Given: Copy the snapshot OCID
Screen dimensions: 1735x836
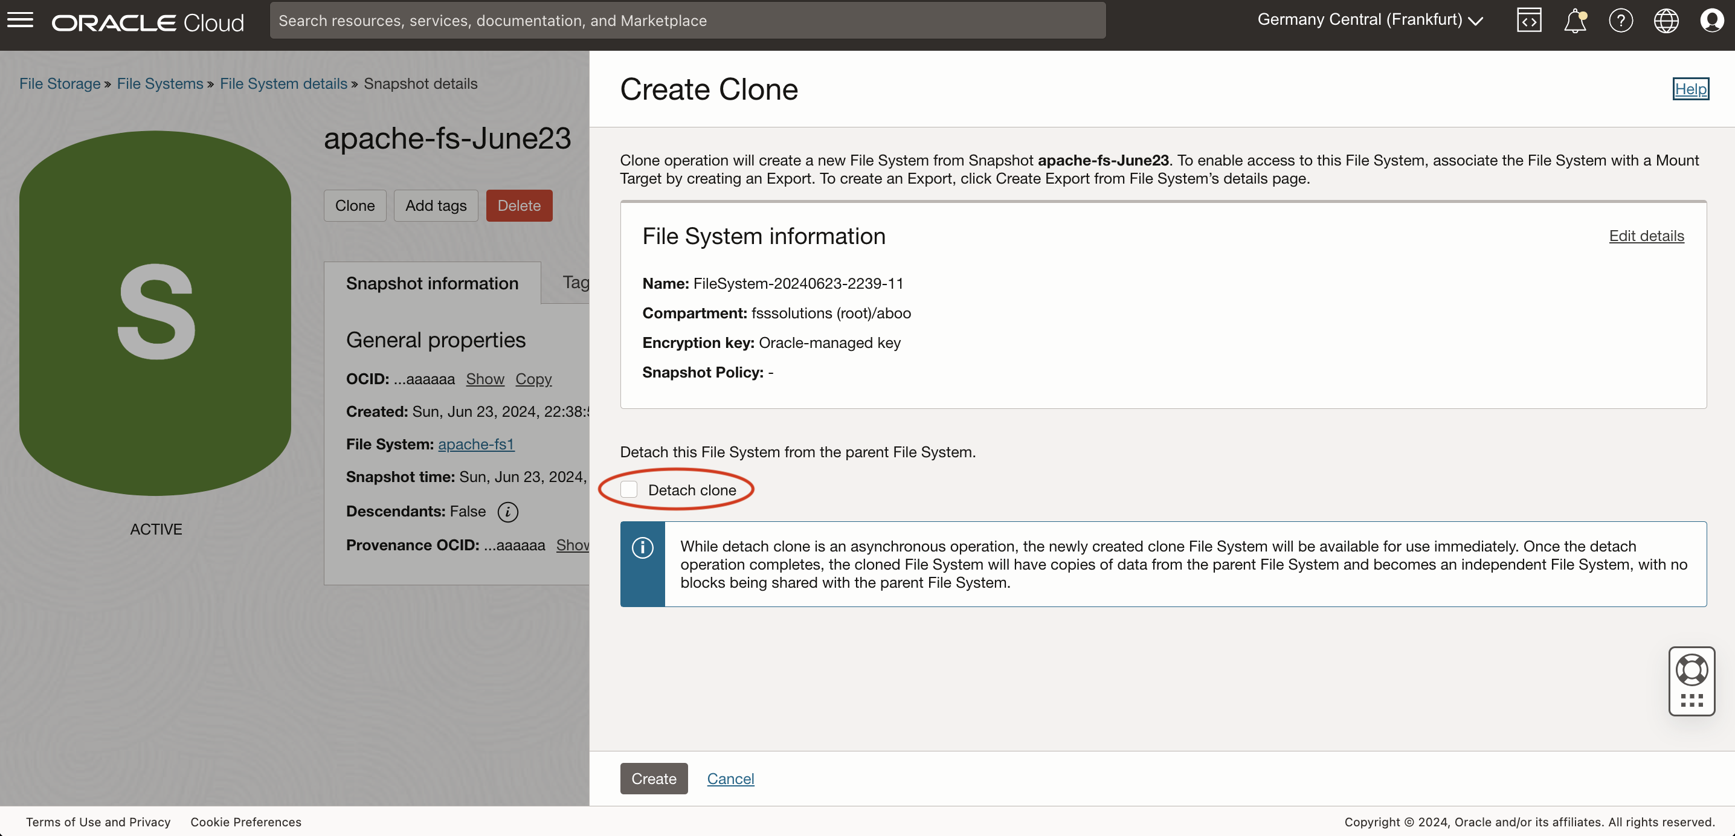Looking at the screenshot, I should 533,379.
